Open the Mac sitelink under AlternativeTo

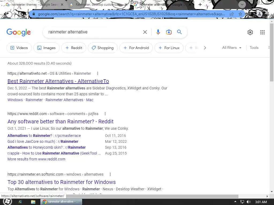90,100
